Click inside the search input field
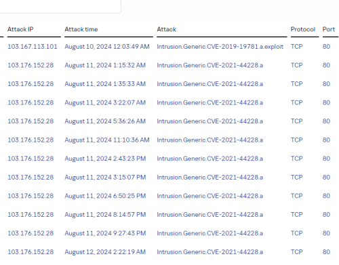 60,6
